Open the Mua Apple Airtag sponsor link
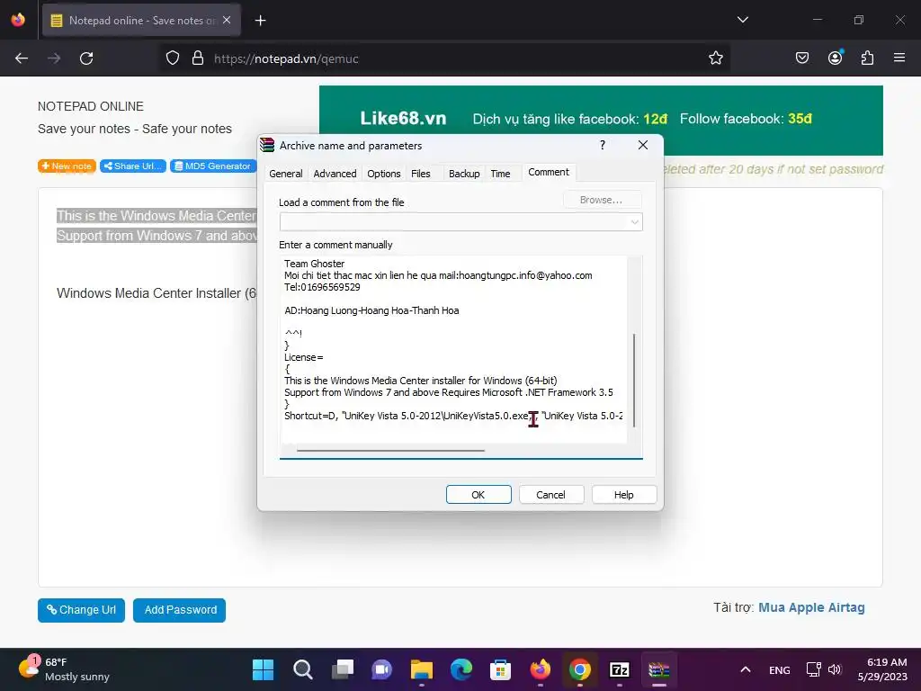The height and width of the screenshot is (691, 921). 811,607
